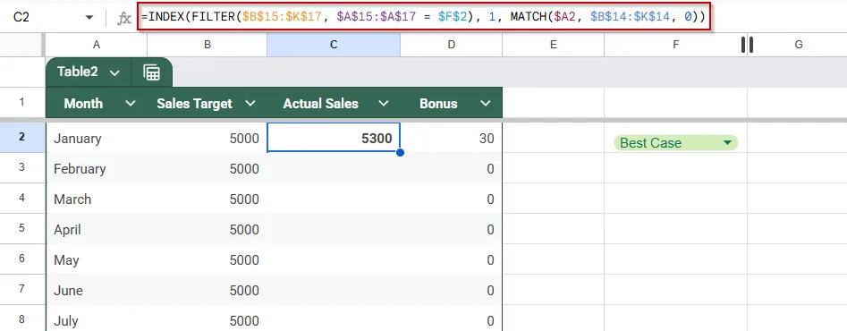Click the July cell
Image resolution: width=847 pixels, height=331 pixels.
click(97, 319)
